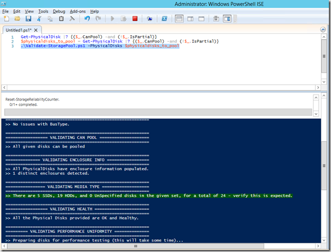The image size is (331, 252).
Task: Click the VALIDATING HEALTH header
Action: (x=71, y=209)
